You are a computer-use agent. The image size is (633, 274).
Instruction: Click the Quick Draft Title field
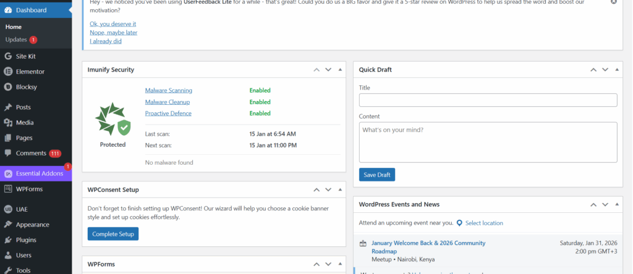pyautogui.click(x=488, y=101)
